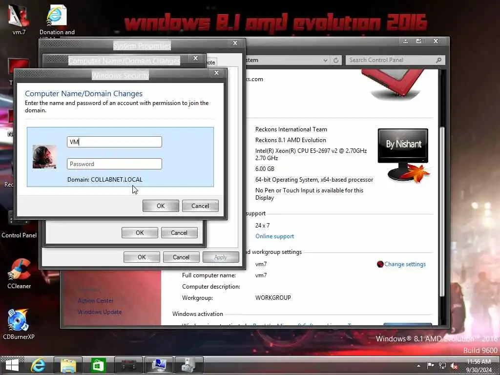This screenshot has height=375, width=500.
Task: Close the System Properties window
Action: pos(235,43)
